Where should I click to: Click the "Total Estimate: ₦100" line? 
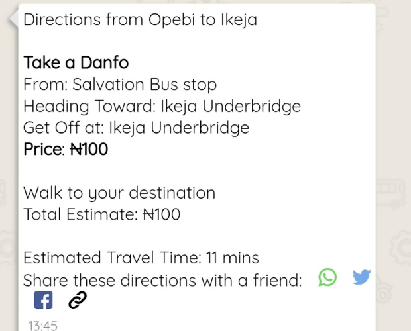[101, 214]
